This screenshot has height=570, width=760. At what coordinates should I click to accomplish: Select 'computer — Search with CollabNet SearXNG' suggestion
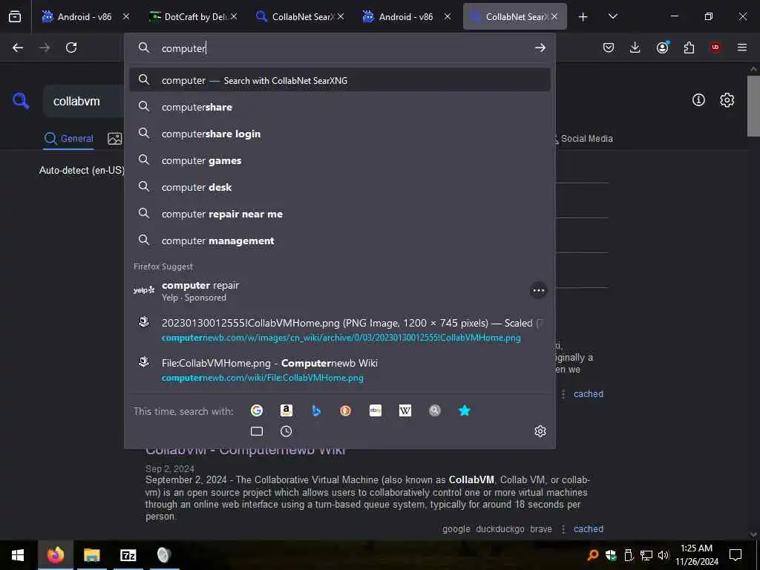pyautogui.click(x=340, y=80)
